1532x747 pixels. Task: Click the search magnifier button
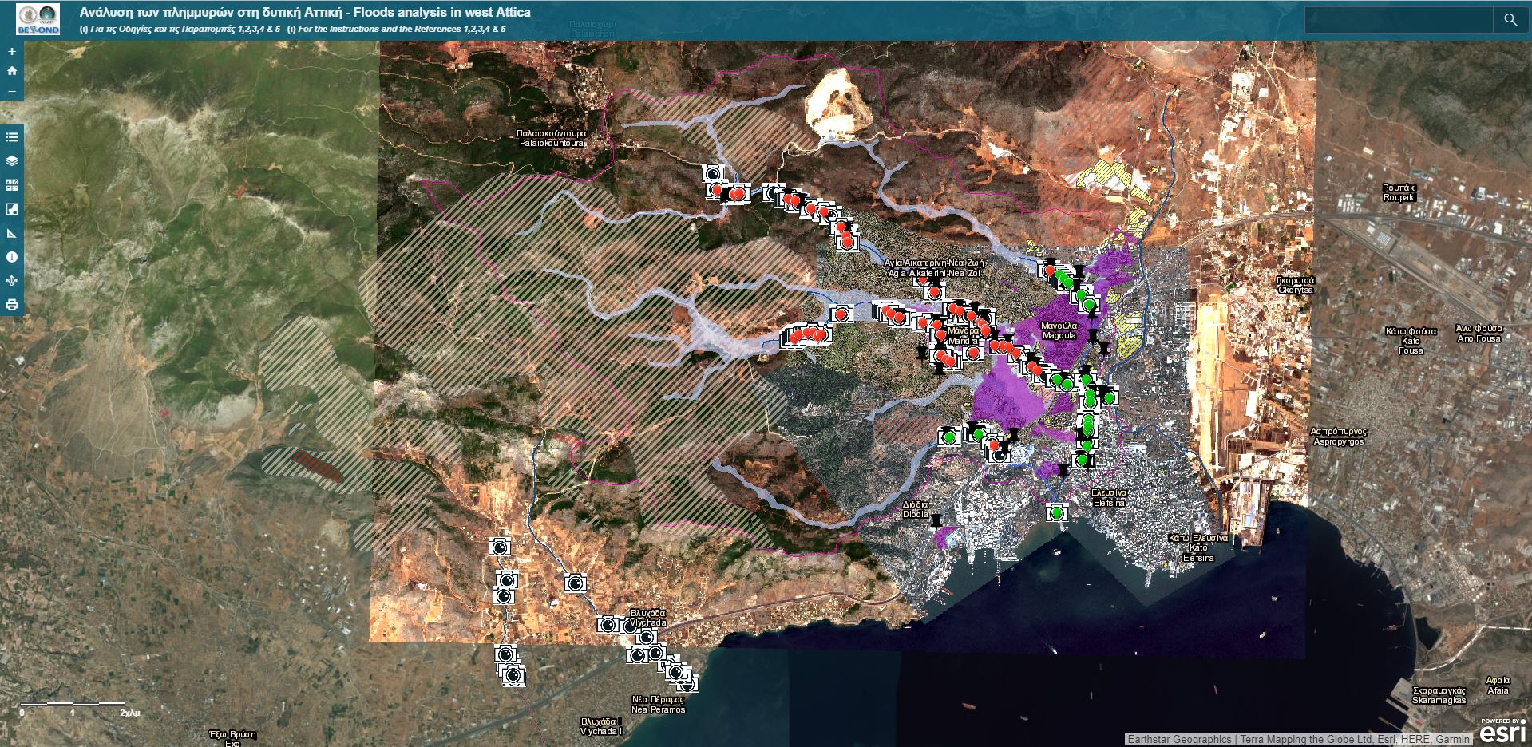pyautogui.click(x=1510, y=20)
